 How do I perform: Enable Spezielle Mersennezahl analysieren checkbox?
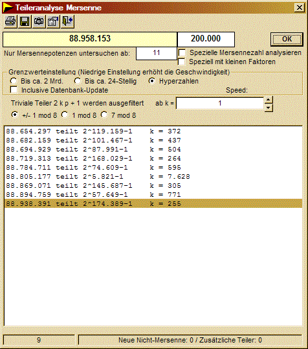[x=182, y=52]
